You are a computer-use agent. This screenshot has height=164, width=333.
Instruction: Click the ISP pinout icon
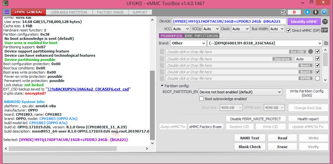(324, 30)
